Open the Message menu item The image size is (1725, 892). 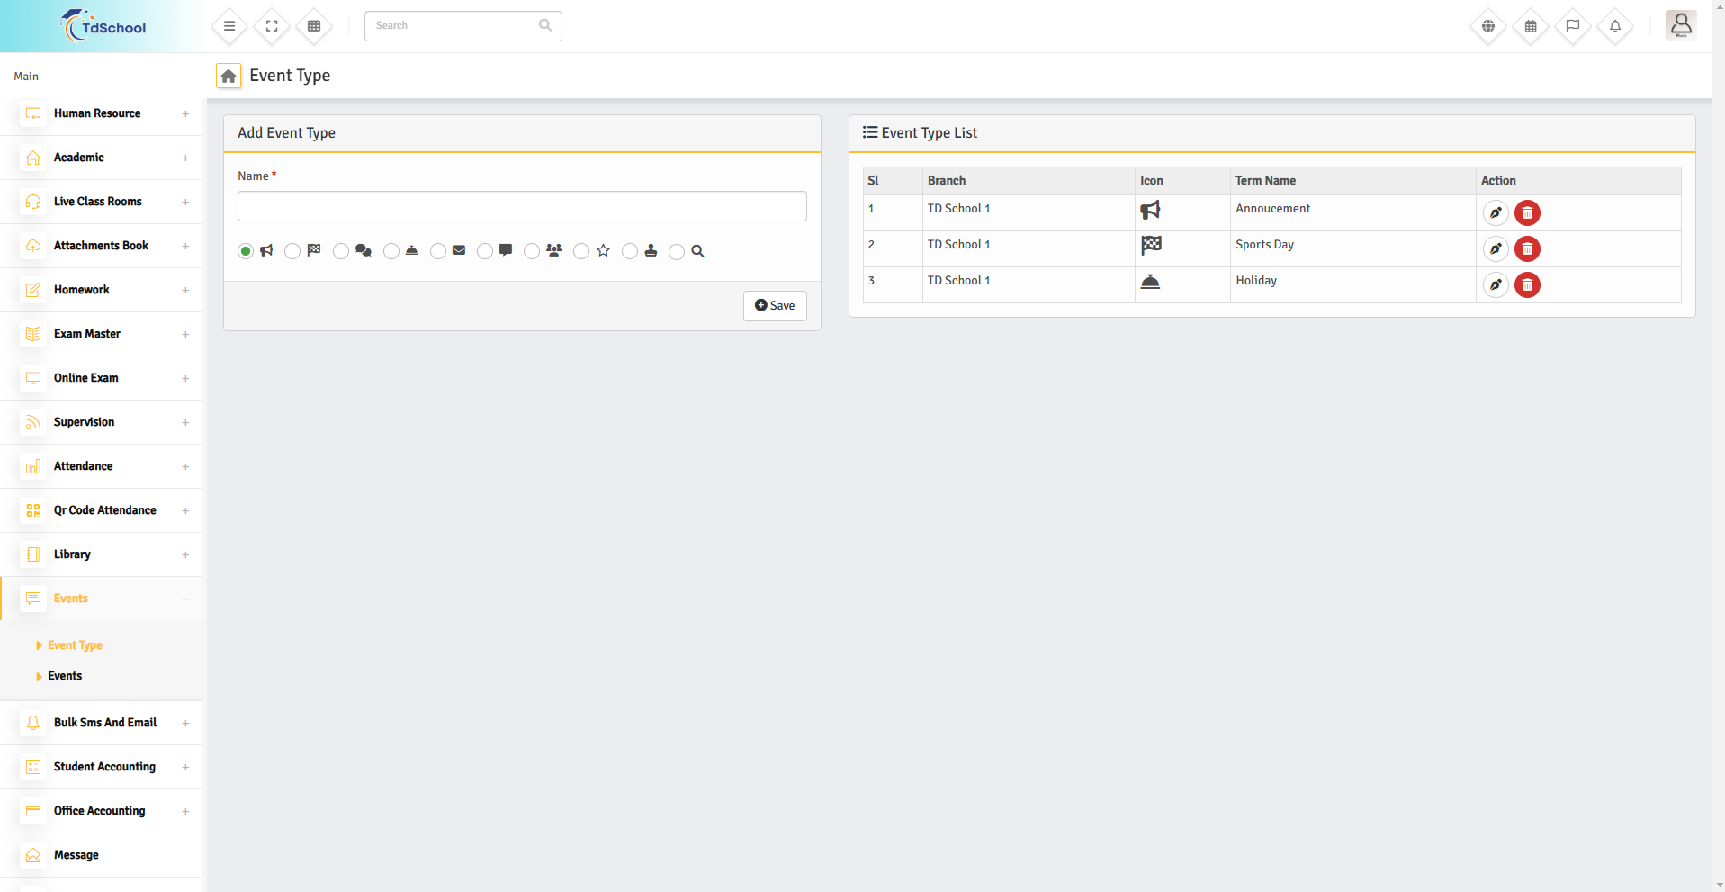point(76,855)
